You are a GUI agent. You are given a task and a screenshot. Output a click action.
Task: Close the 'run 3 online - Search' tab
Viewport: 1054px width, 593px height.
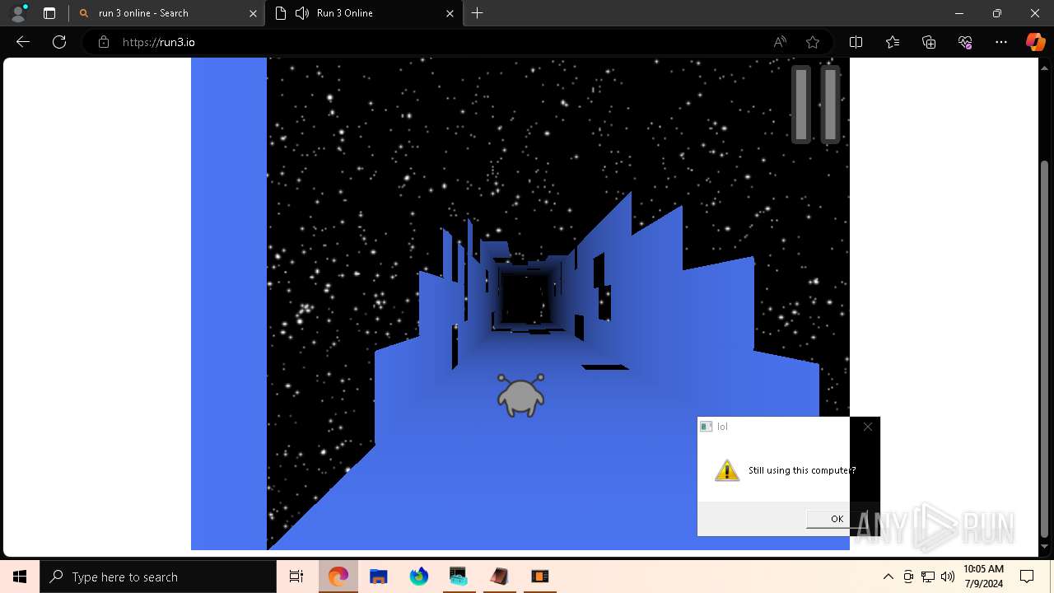pyautogui.click(x=254, y=13)
